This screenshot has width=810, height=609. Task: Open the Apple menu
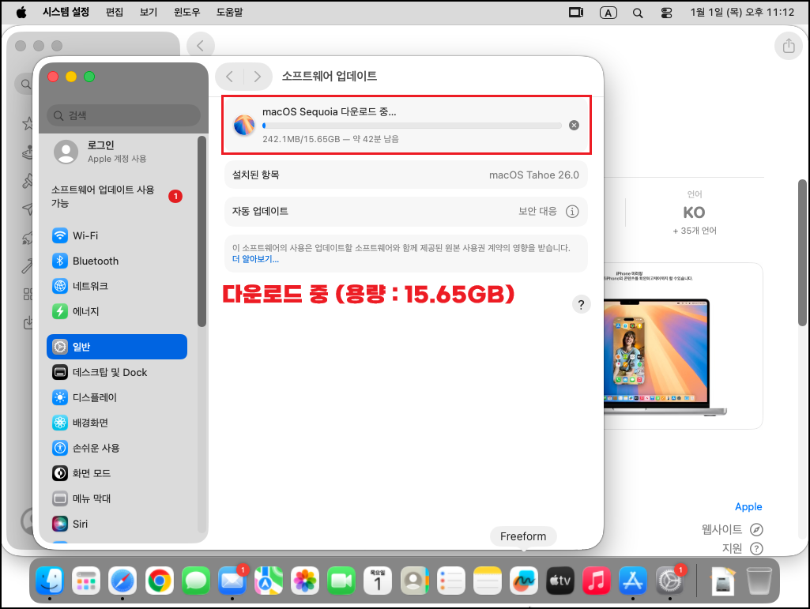tap(21, 13)
